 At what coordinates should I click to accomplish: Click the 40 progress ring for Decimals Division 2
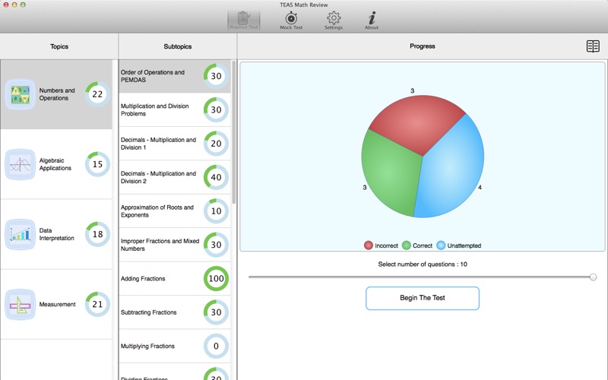(x=216, y=177)
